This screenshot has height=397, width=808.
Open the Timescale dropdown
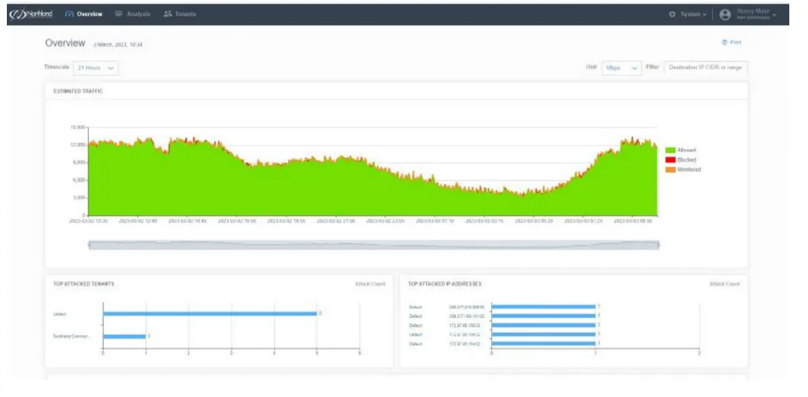(x=95, y=68)
